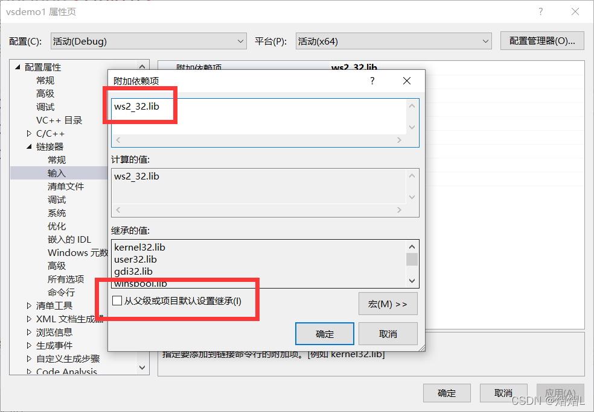Click the up arrow of tree scrollbar

pyautogui.click(x=142, y=66)
